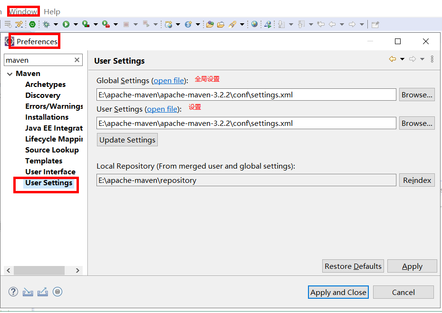Click Browse button for Global Settings path
442x313 pixels.
417,95
